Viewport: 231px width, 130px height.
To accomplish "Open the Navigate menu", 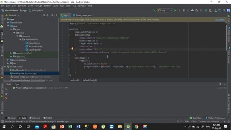I will [22, 6].
